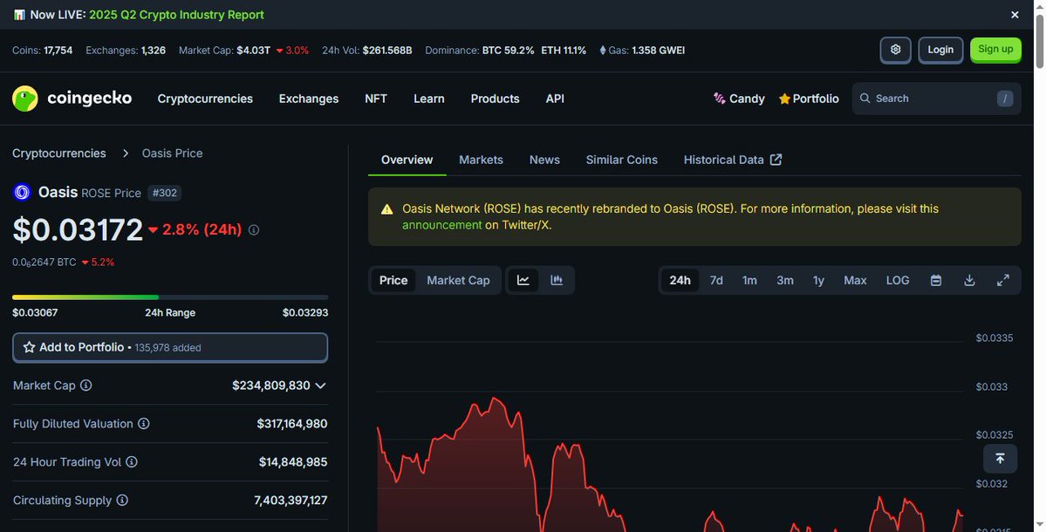Click the Coins count 17,754
The width and height of the screenshot is (1046, 532).
(58, 50)
